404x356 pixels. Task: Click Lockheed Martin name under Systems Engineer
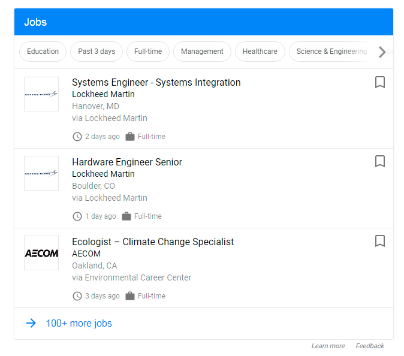click(103, 94)
